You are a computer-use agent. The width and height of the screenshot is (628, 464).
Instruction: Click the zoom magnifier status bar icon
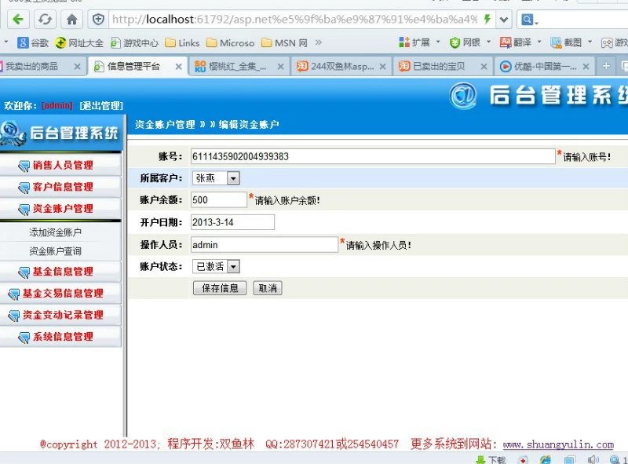[x=615, y=460]
